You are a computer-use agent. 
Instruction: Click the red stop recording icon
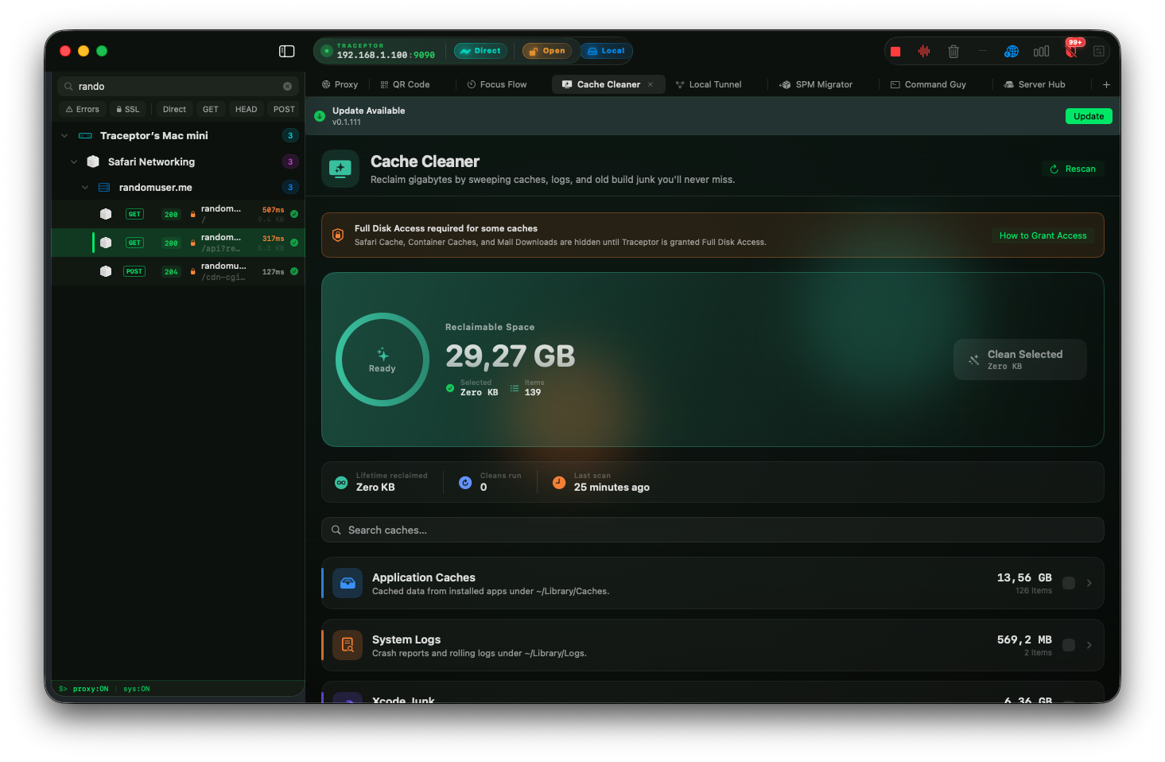click(895, 52)
